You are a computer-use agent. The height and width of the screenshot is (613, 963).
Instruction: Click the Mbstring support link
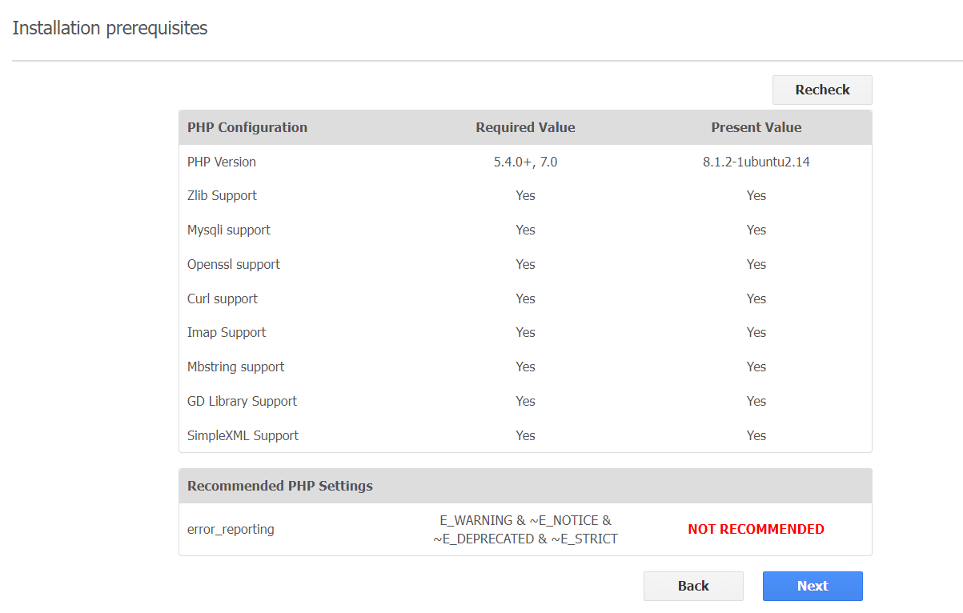point(235,367)
